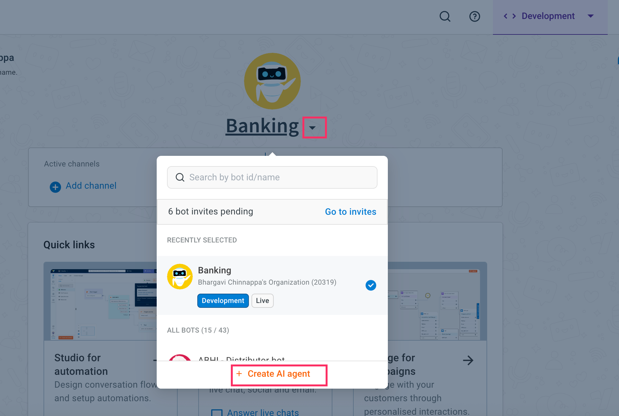This screenshot has width=619, height=416.
Task: Choose the Banking entry under Recently Selected
Action: tap(272, 285)
